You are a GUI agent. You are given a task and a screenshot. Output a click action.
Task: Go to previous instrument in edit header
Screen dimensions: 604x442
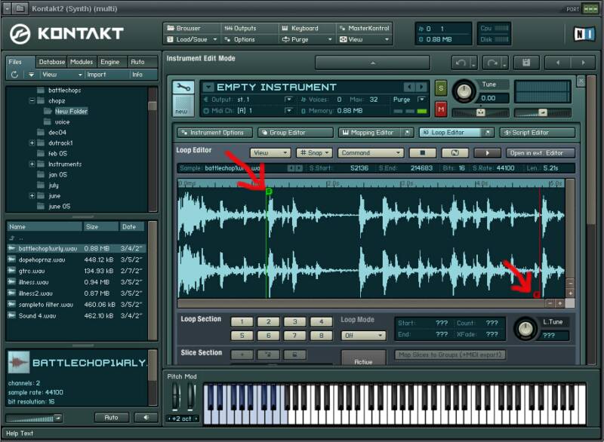557,63
